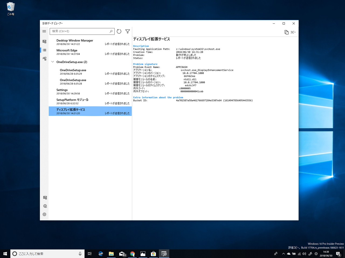Select the diagnostic data view sidebar icon
The image size is (345, 258).
tap(44, 41)
